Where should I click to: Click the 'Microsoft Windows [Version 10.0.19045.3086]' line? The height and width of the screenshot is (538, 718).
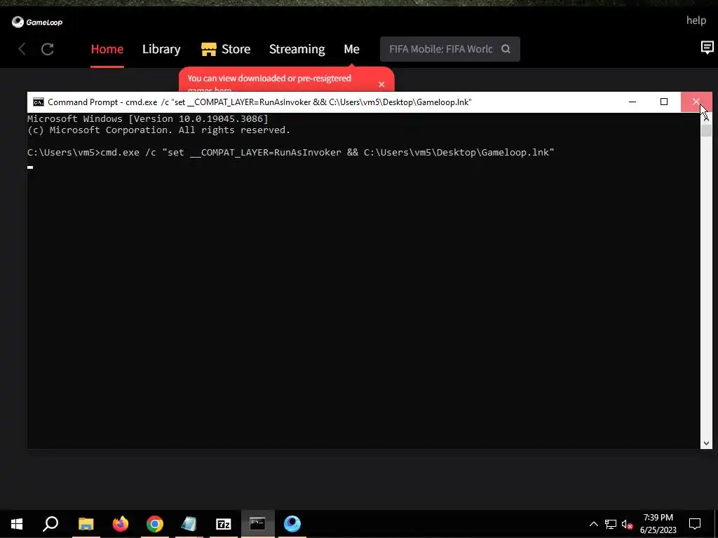(x=148, y=119)
